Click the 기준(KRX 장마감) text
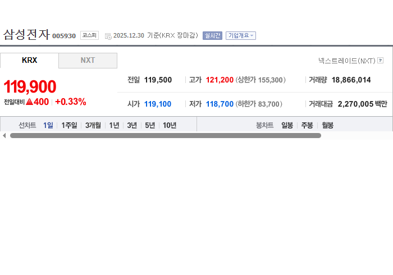 [x=172, y=35]
